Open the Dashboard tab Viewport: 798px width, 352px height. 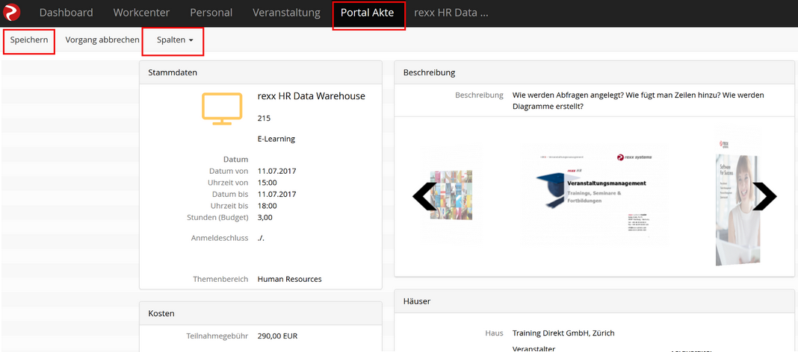pyautogui.click(x=66, y=13)
